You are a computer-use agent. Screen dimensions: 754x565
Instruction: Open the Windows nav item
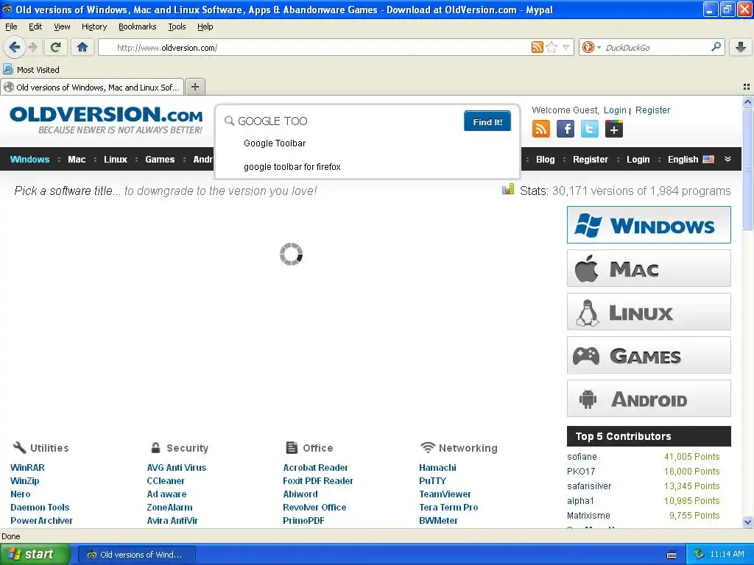pos(29,160)
